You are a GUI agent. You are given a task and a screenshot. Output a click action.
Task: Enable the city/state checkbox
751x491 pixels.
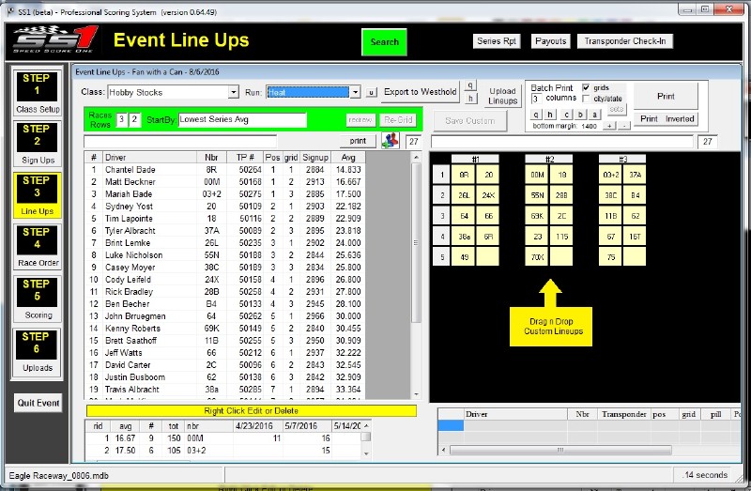pyautogui.click(x=587, y=99)
